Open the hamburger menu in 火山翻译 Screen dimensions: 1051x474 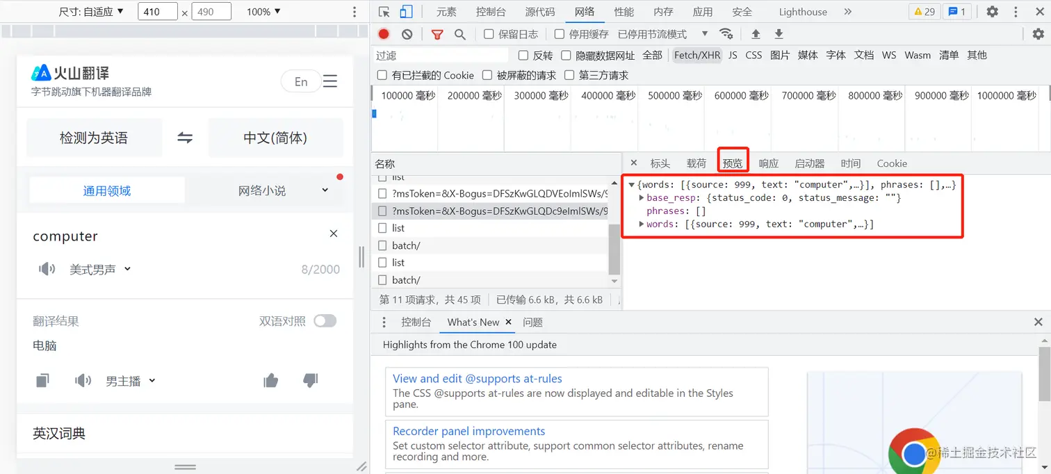click(x=330, y=81)
